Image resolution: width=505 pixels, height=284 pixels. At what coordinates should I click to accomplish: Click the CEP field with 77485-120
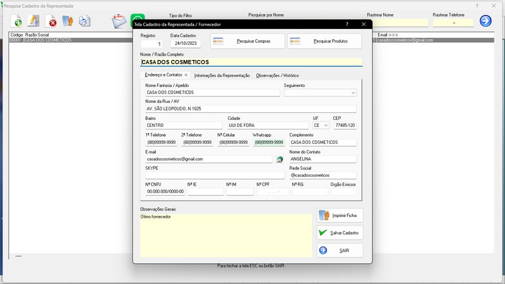pyautogui.click(x=345, y=125)
